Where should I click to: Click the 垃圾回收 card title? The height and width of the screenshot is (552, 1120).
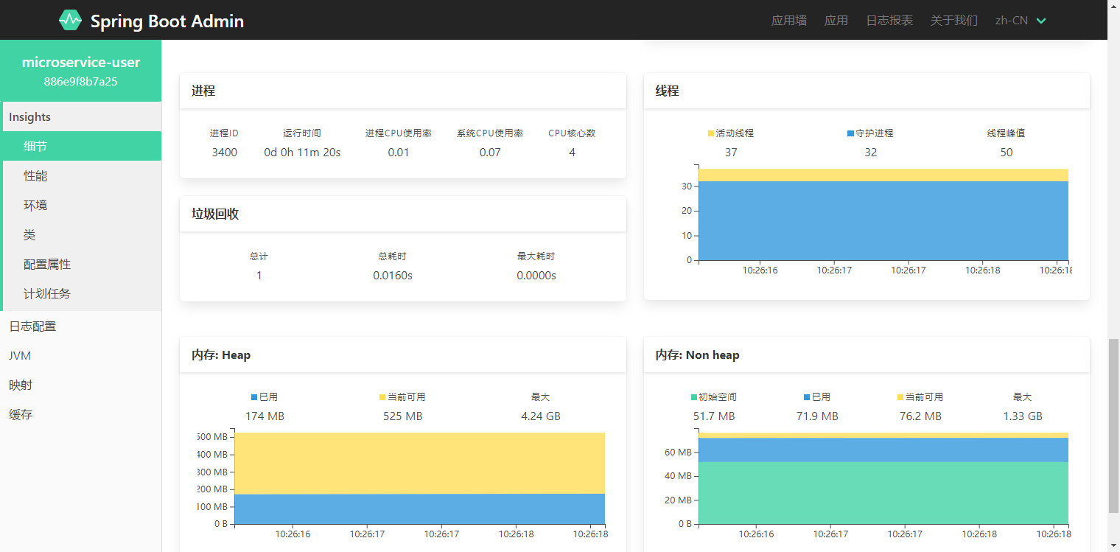[215, 214]
